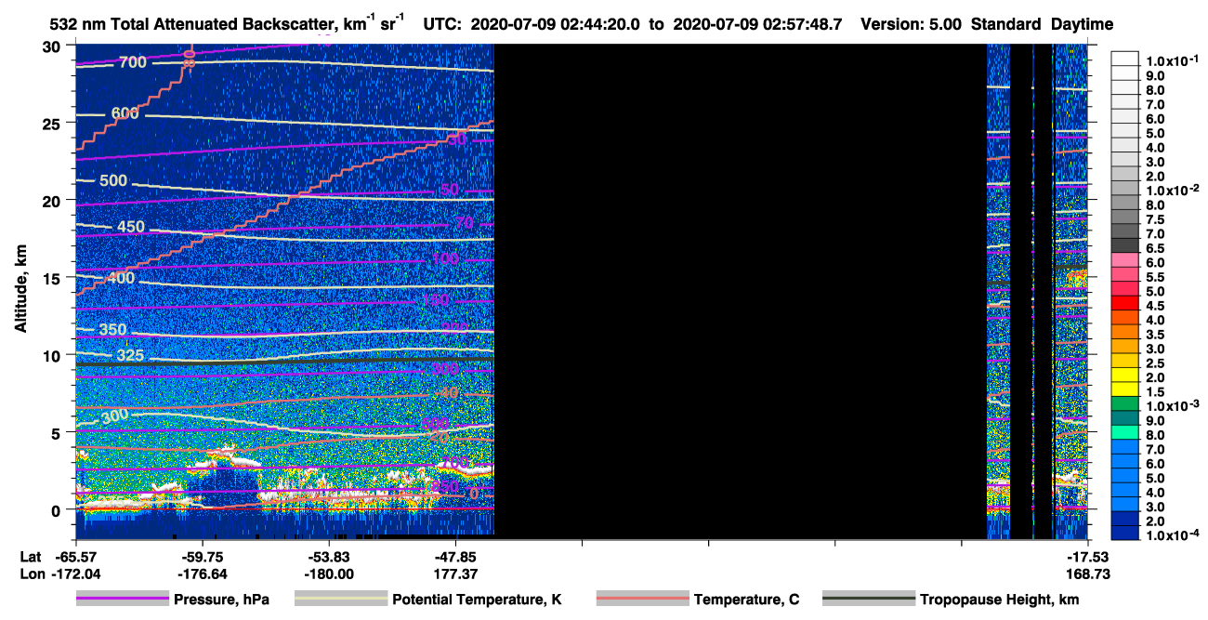Click the white '400' potential temperature contour label
Screen dimensions: 1208x620
click(121, 278)
